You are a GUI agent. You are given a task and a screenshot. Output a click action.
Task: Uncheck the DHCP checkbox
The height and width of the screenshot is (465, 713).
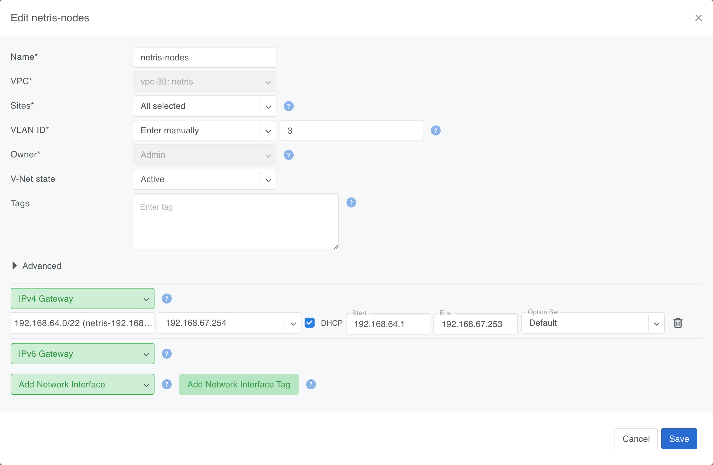point(310,323)
